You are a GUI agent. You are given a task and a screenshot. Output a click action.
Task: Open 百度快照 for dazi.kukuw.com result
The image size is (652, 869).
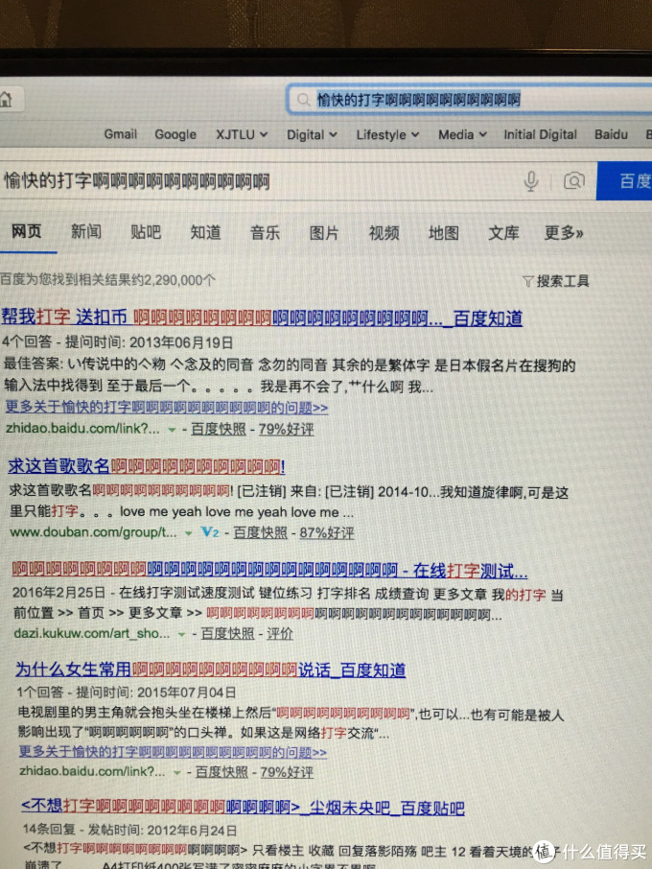click(x=227, y=633)
